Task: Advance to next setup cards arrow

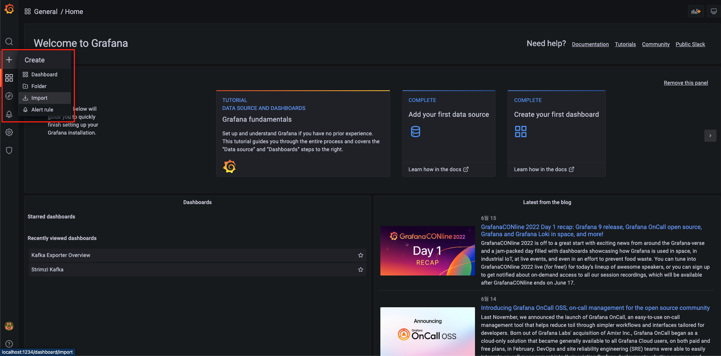Action: [x=710, y=136]
